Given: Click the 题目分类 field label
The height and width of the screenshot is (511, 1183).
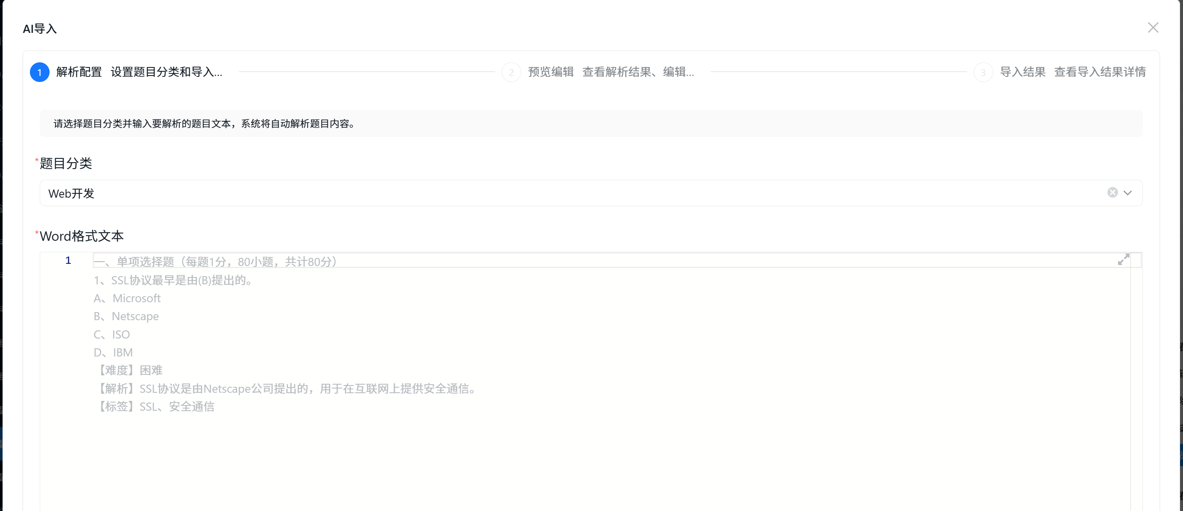Looking at the screenshot, I should 66,164.
